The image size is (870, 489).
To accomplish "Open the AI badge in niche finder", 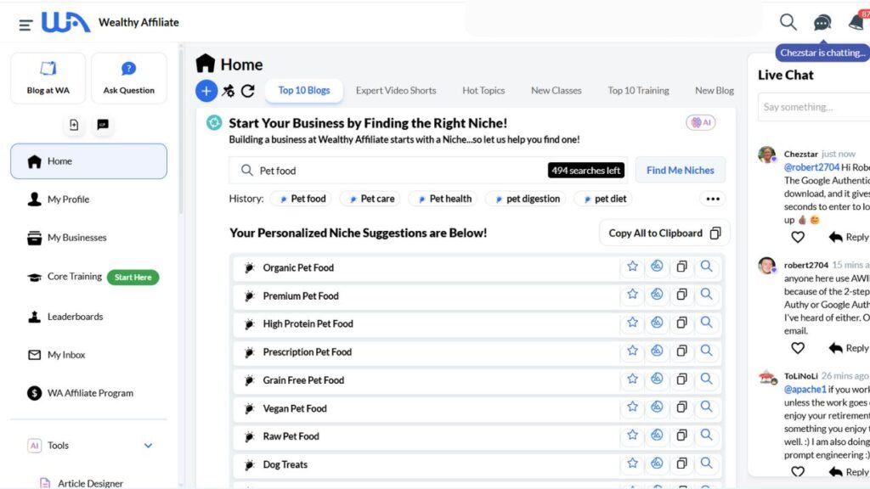I will [701, 123].
